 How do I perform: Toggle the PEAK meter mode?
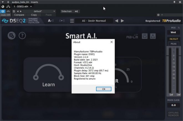[174, 44]
